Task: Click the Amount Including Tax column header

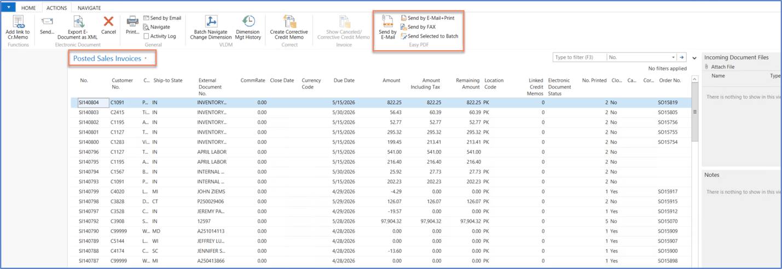Action: pyautogui.click(x=425, y=83)
